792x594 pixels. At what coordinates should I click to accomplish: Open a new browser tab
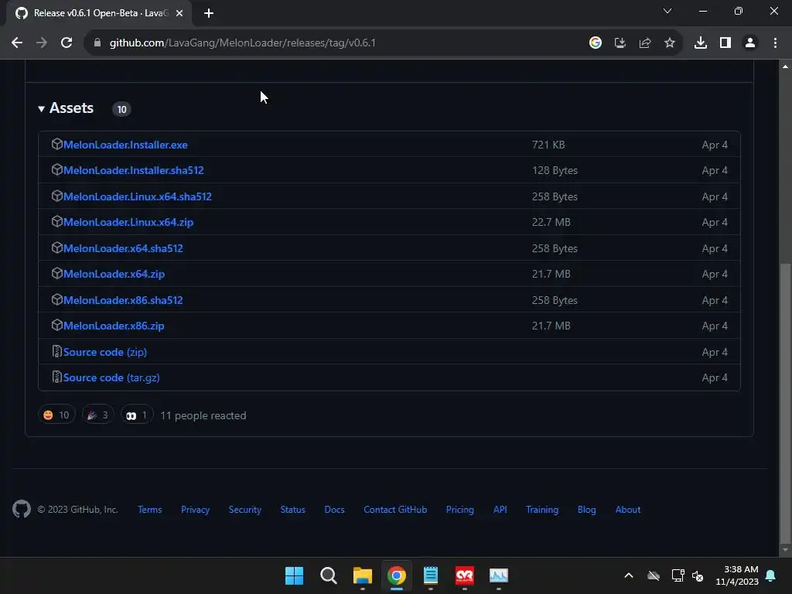point(209,13)
